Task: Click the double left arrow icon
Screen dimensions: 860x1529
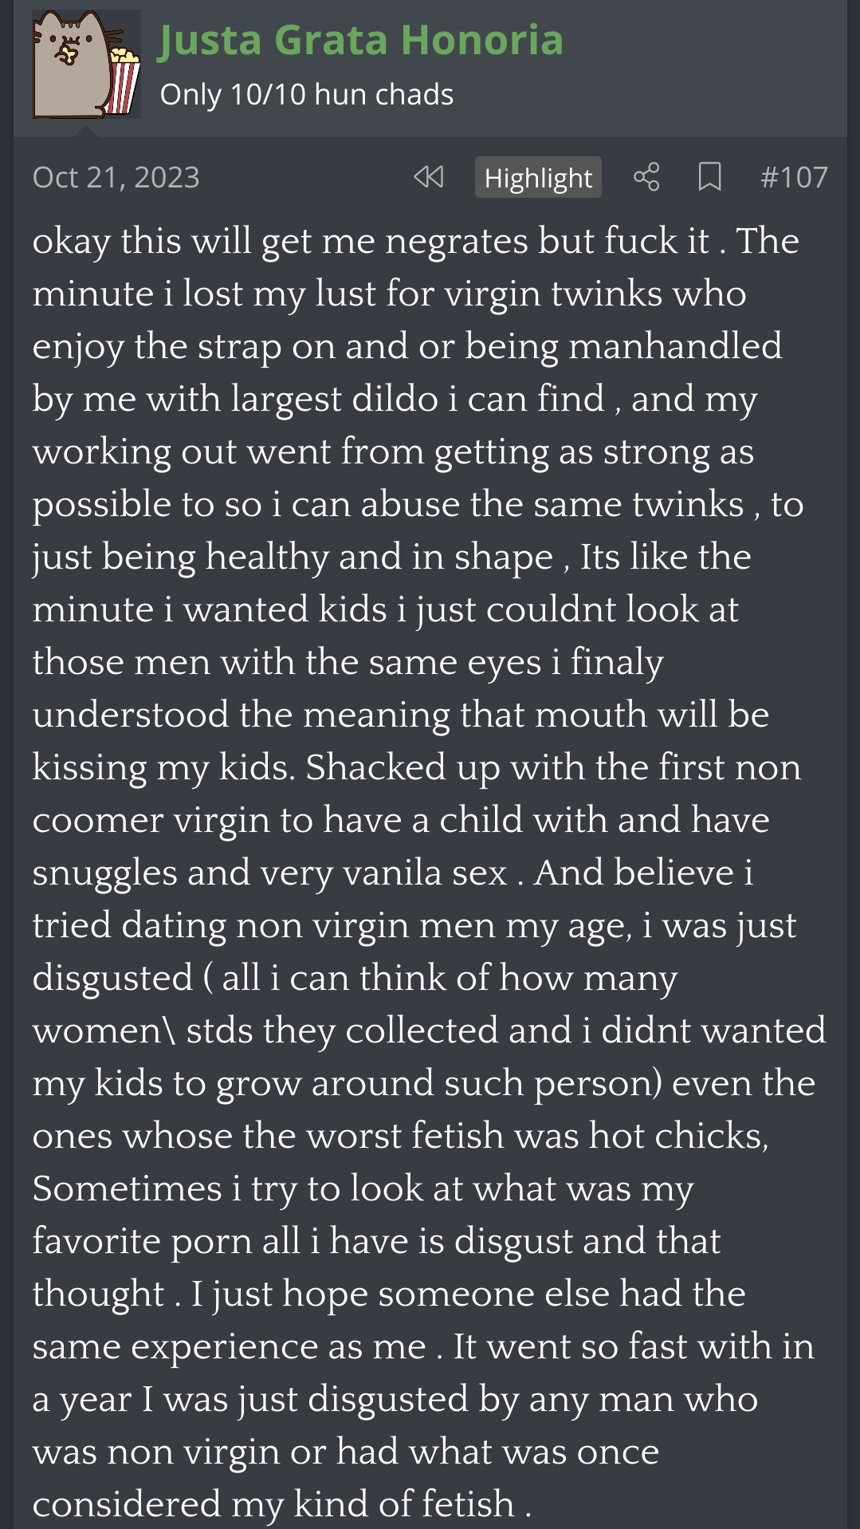Action: [x=429, y=176]
